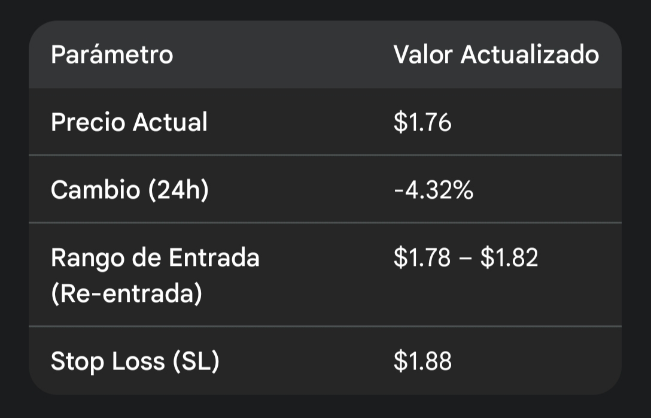Select the Valor Actualizado column header

pyautogui.click(x=496, y=54)
